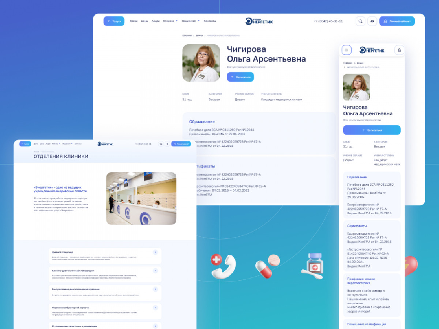Open the Услуги dropdown on departments page

click(25, 144)
